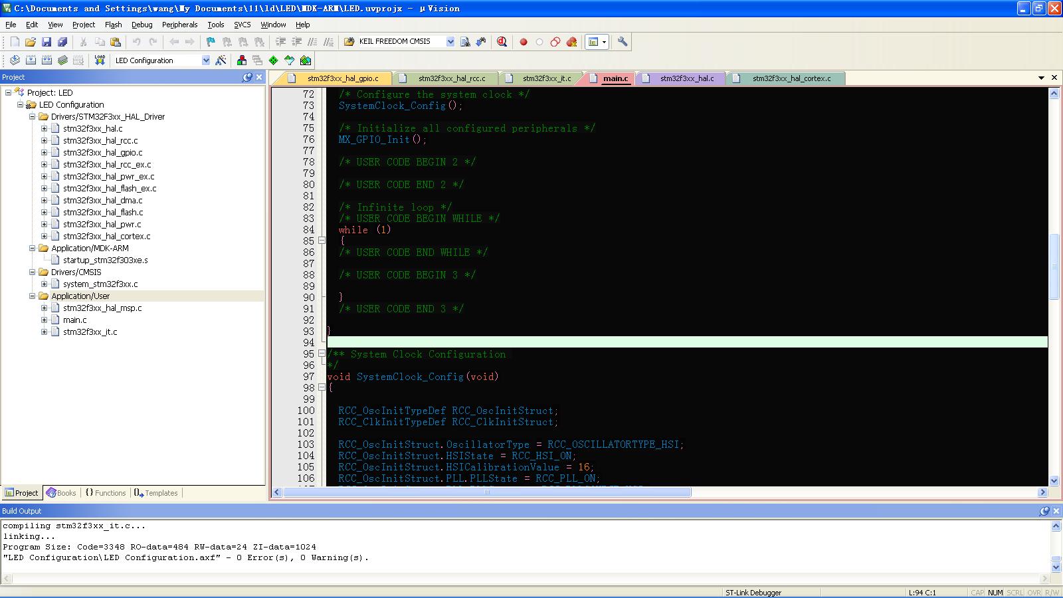Collapse comment fold at line 95
Image resolution: width=1063 pixels, height=598 pixels.
point(322,353)
